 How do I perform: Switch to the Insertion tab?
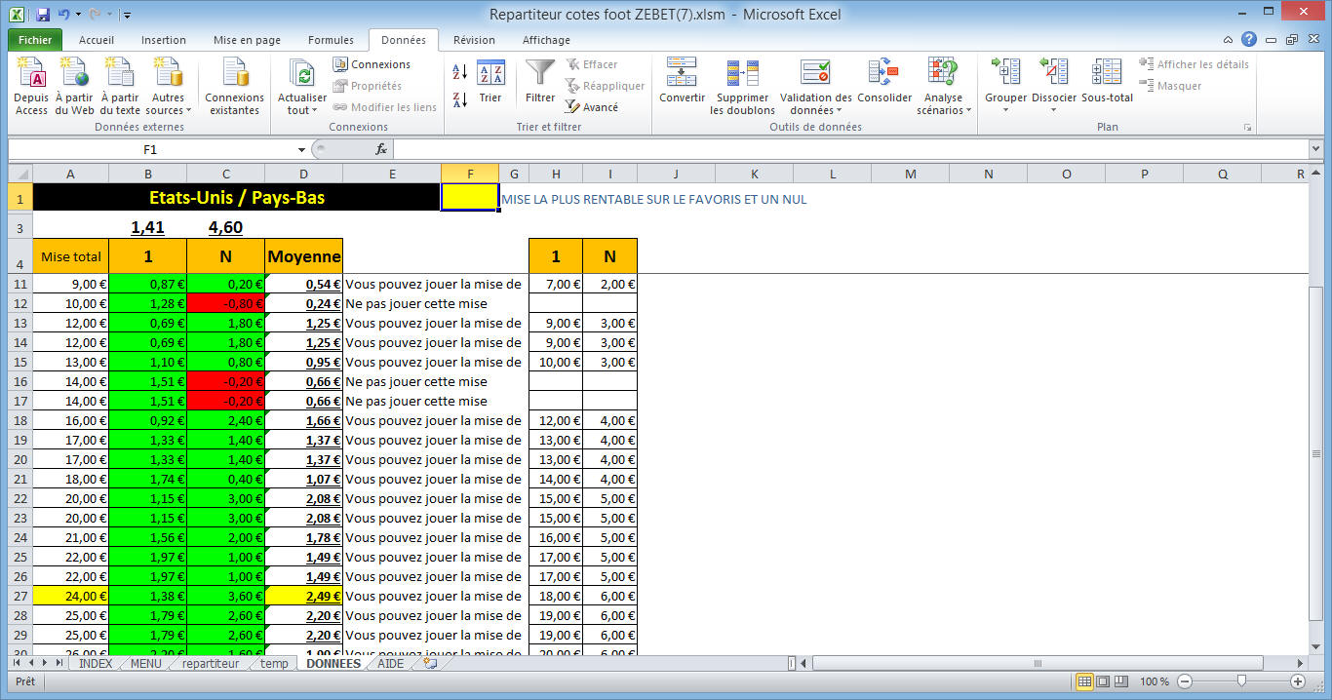click(164, 40)
